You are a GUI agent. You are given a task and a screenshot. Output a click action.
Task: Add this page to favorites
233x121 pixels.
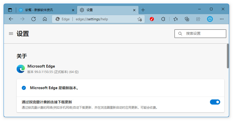140,19
